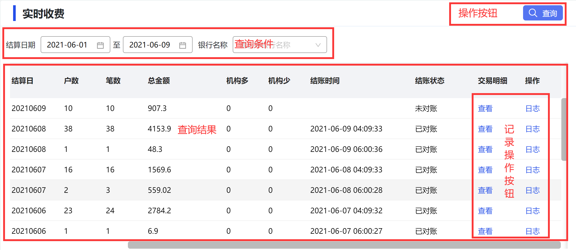Open 日志 for 20210609 row
Viewport: 576px width, 250px height.
click(x=532, y=108)
